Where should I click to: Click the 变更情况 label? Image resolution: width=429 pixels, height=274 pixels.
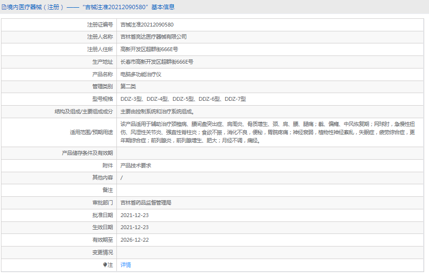[x=102, y=252]
